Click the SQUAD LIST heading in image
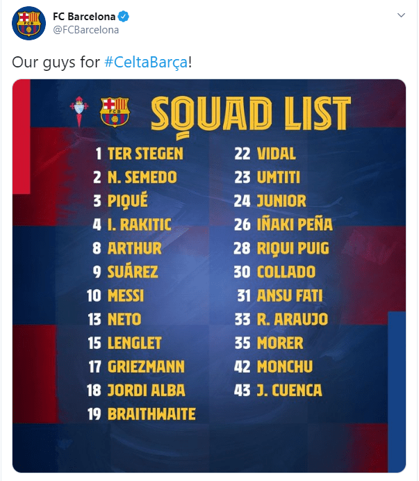419x481 pixels. click(251, 111)
